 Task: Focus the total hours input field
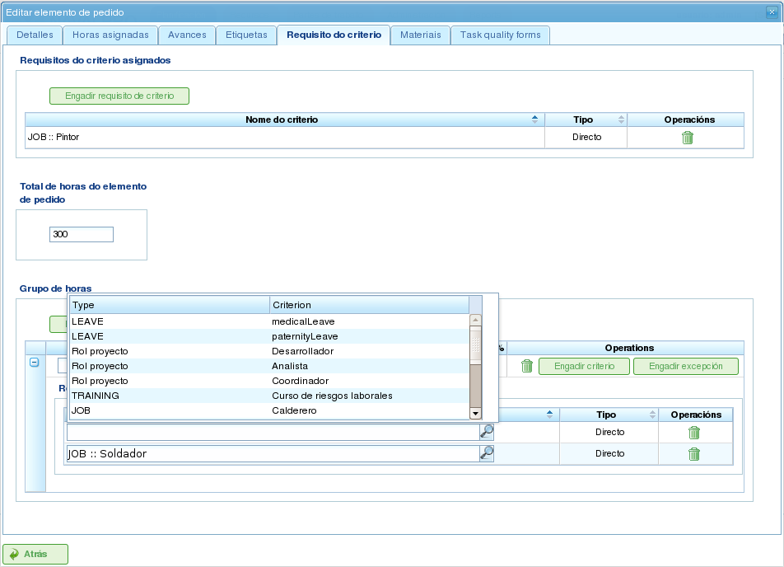point(82,235)
